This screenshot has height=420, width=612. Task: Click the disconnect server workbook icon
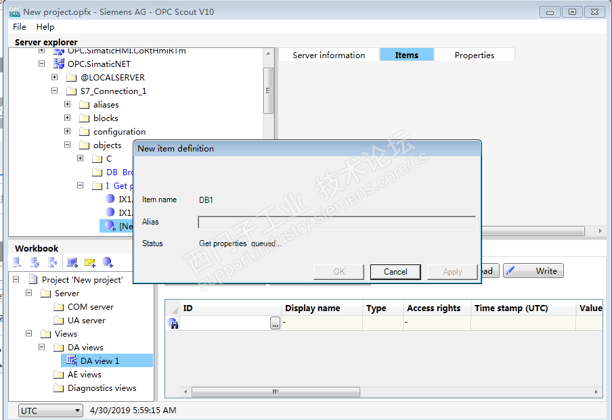click(52, 262)
